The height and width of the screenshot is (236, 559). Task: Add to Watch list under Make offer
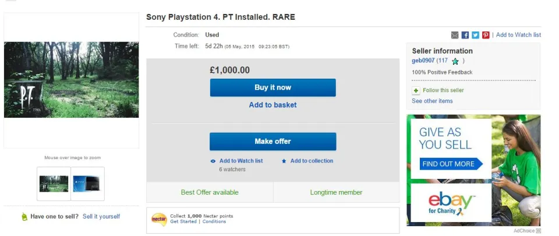tap(240, 161)
